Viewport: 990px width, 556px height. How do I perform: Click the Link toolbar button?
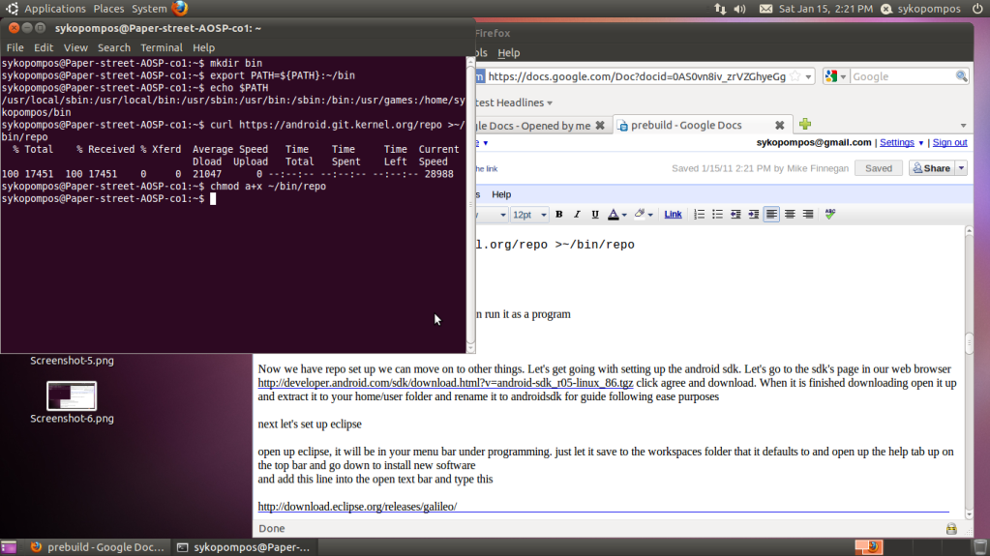tap(673, 215)
